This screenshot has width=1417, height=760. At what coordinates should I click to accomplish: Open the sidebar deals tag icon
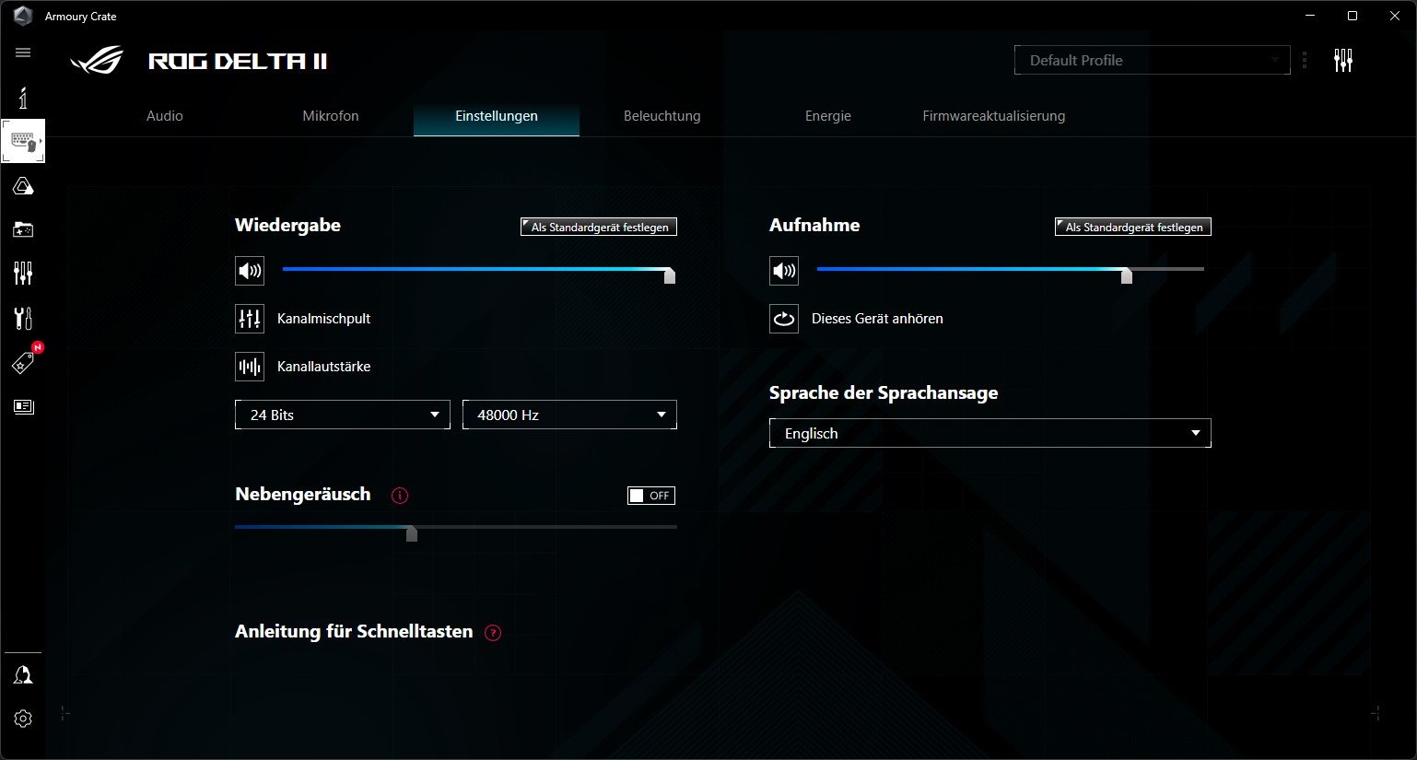pyautogui.click(x=23, y=363)
